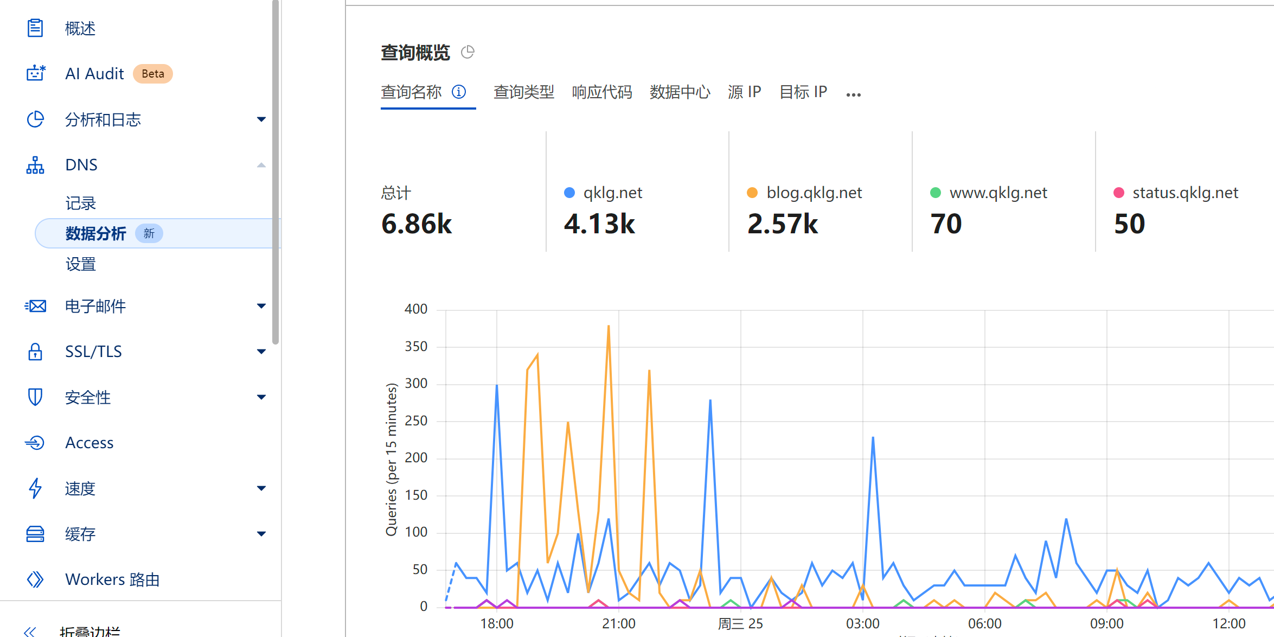Expand the 缓存 menu arrow
Screen dimensions: 1274x637
(261, 534)
